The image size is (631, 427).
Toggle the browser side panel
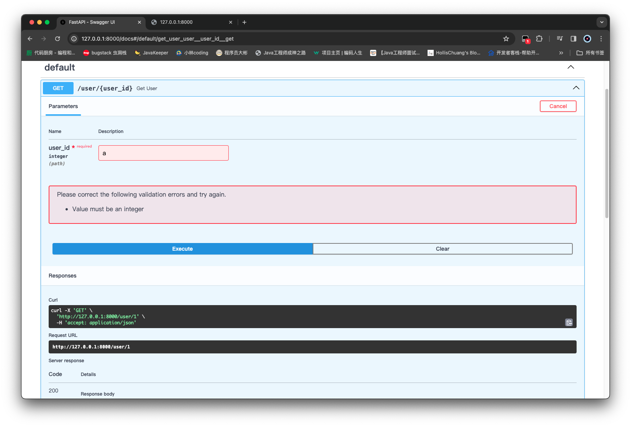tap(574, 39)
